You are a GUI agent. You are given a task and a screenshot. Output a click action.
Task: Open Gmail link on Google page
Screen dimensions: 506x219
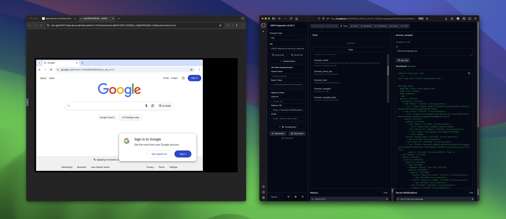166,78
